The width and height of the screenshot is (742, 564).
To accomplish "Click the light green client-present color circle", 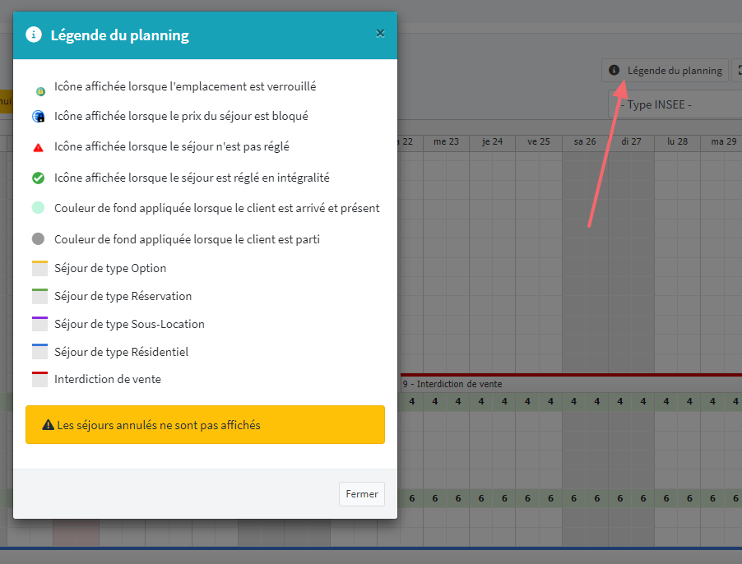I will click(38, 209).
